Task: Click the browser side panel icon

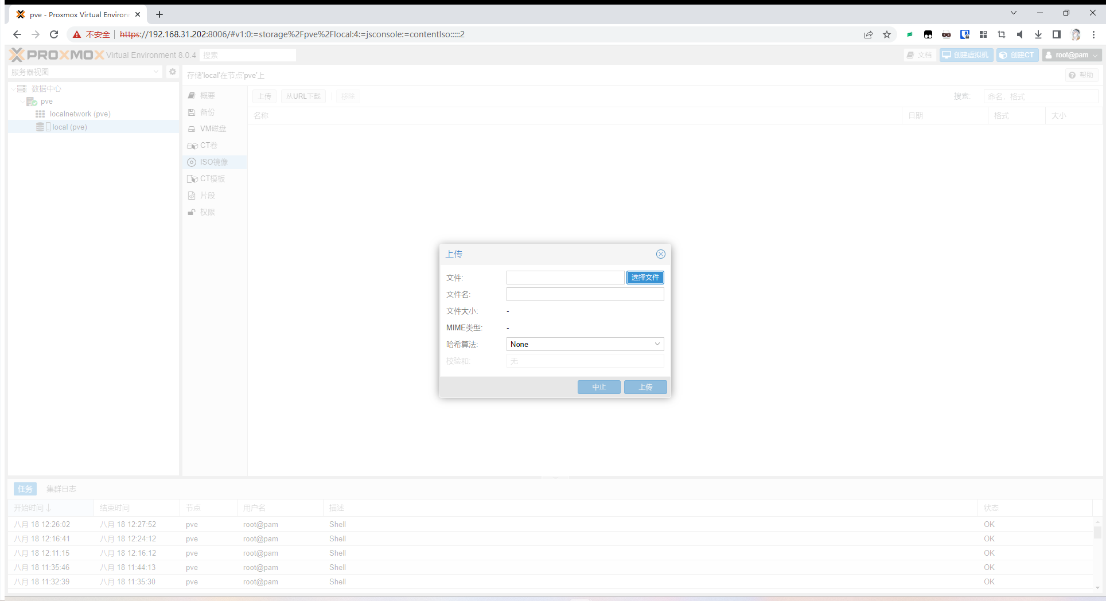Action: [x=1057, y=34]
